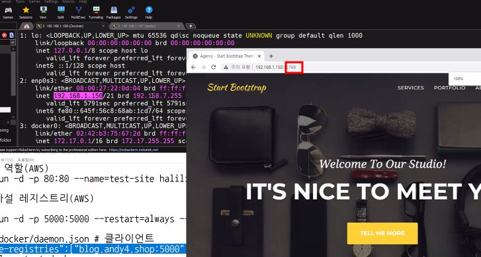The width and height of the screenshot is (481, 257).
Task: Reload the Agency page in Chrome
Action: 214,68
